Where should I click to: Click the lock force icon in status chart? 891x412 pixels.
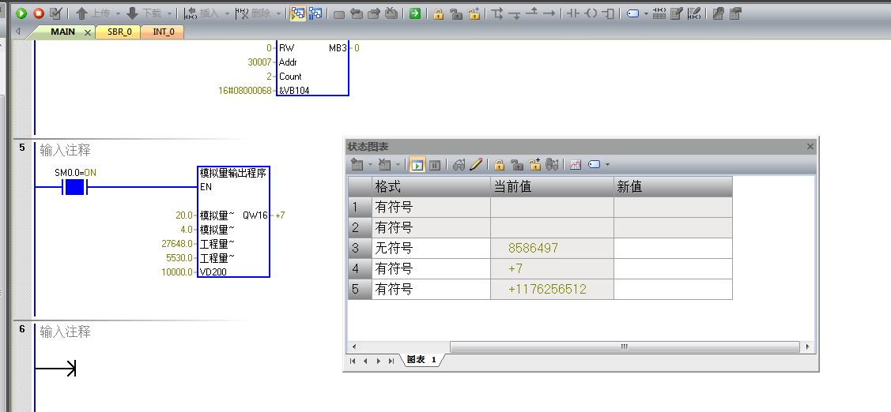coord(499,165)
